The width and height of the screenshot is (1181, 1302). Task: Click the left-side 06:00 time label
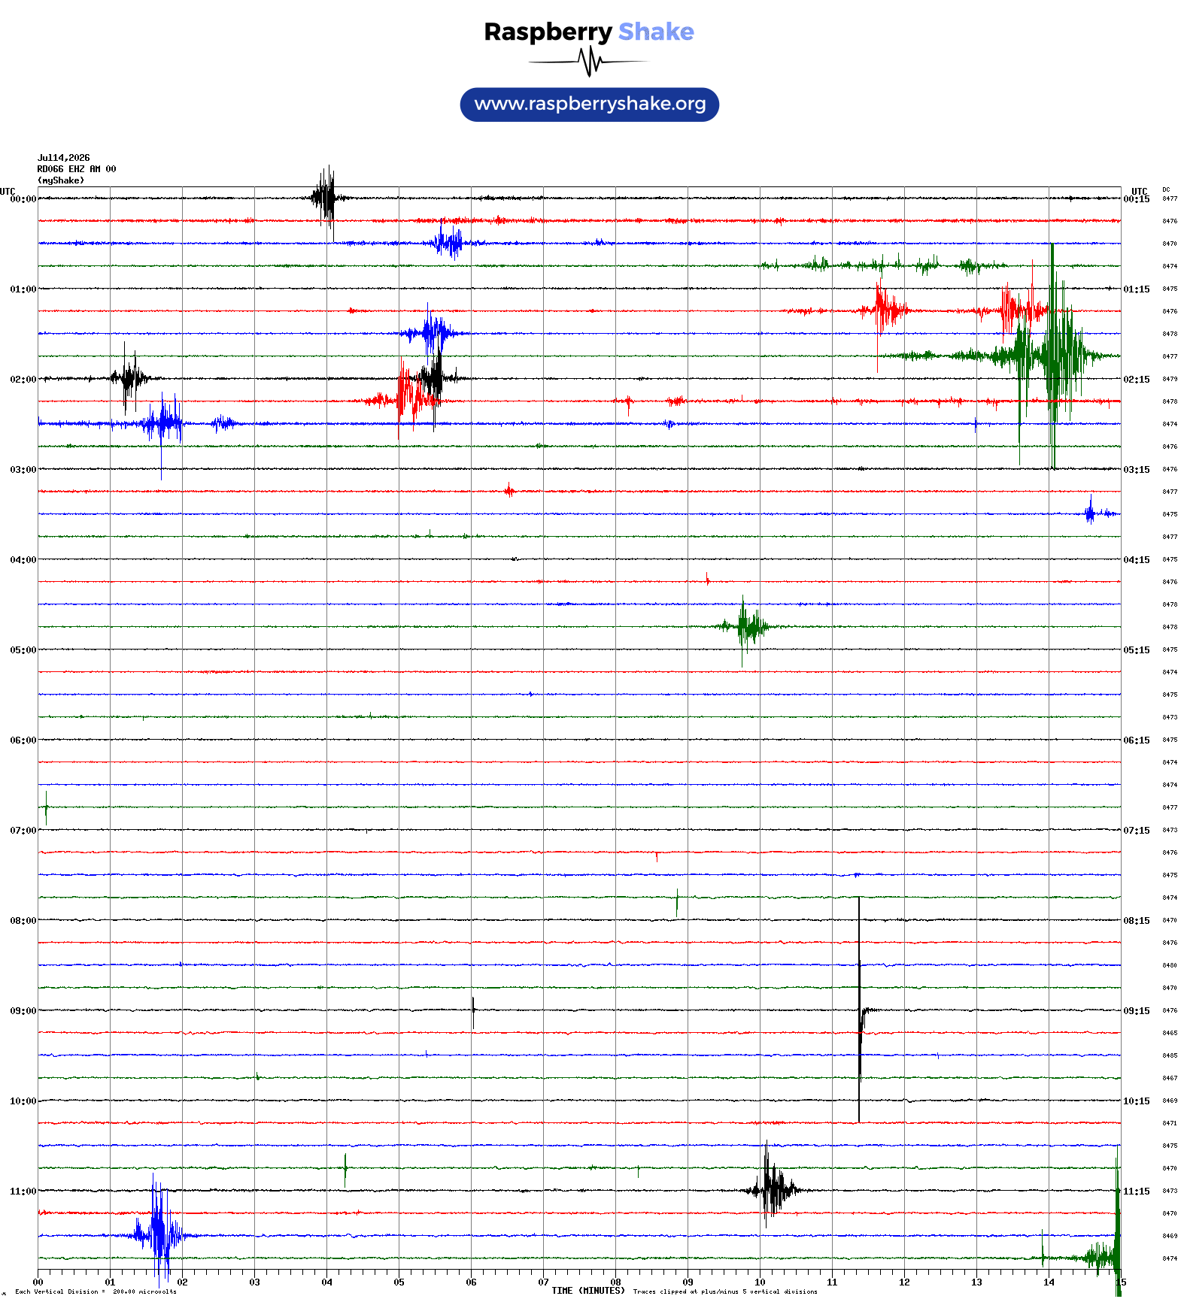(23, 740)
